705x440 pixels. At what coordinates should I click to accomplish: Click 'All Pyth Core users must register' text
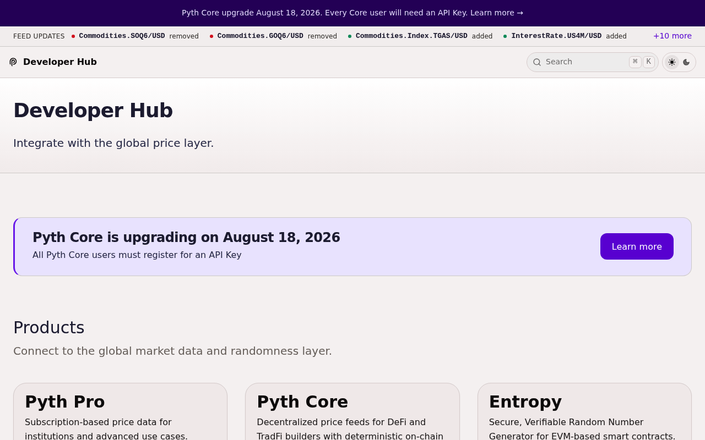click(x=137, y=255)
